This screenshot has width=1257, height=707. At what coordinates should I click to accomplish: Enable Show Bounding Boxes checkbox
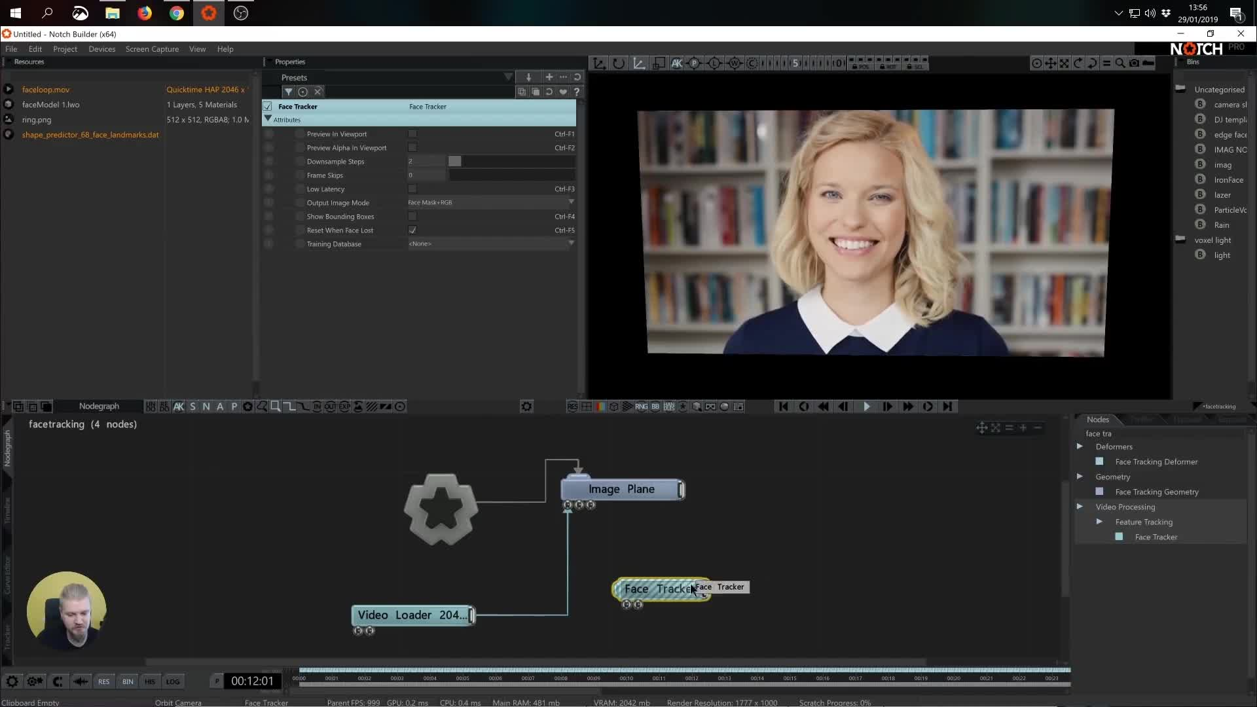coord(412,216)
